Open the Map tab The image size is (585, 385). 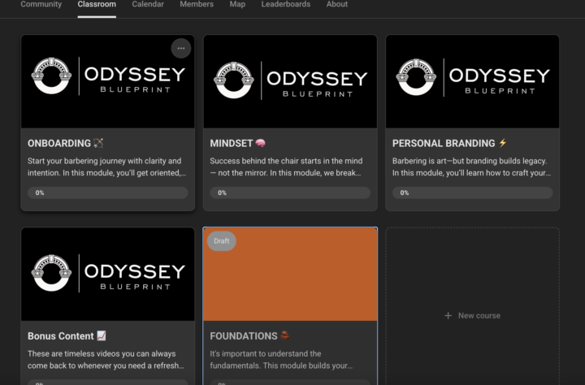point(237,5)
